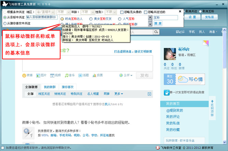Viewport: 228px width, 151px height.
Task: Open the 年龄 age dropdown
Action: coord(88,12)
